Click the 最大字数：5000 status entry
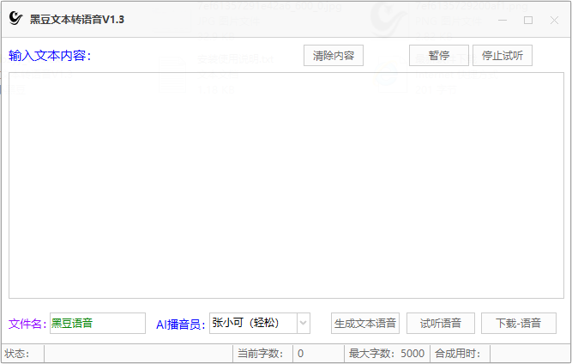 pos(386,354)
